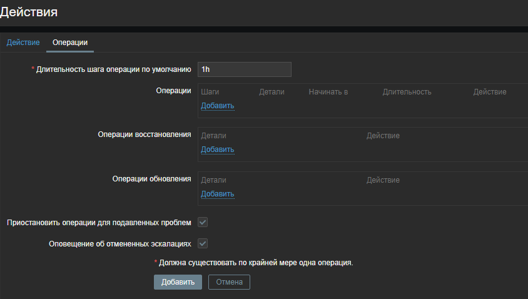Click the Отмена button
Screen dimensions: 528x299
(229, 282)
